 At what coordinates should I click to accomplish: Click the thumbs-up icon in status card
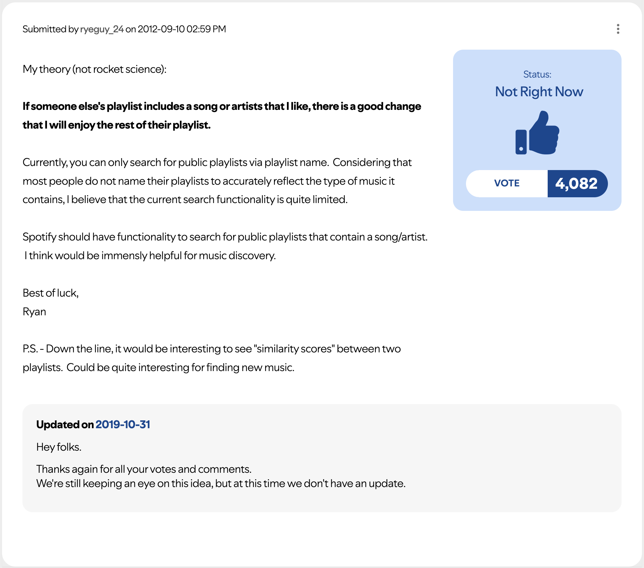point(537,133)
